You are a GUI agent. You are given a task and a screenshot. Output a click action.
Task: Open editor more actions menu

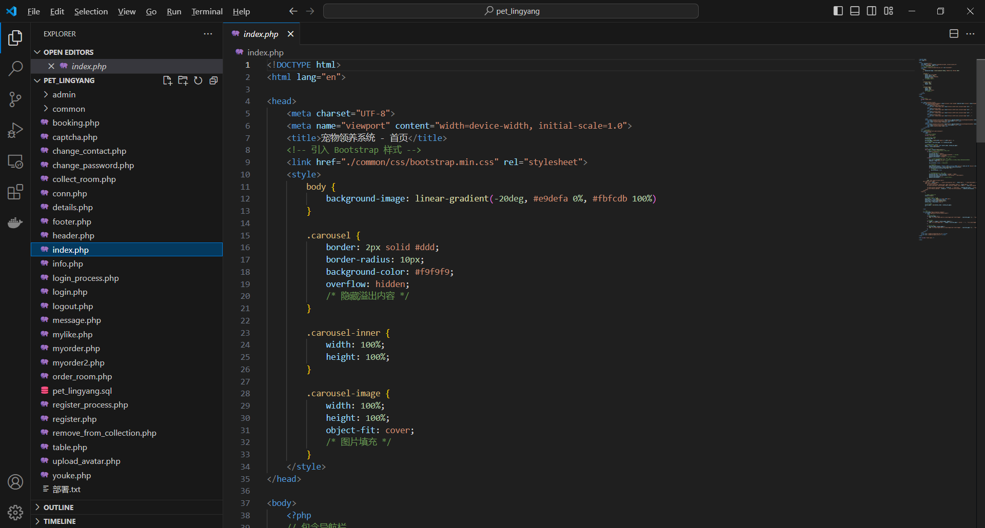(970, 34)
